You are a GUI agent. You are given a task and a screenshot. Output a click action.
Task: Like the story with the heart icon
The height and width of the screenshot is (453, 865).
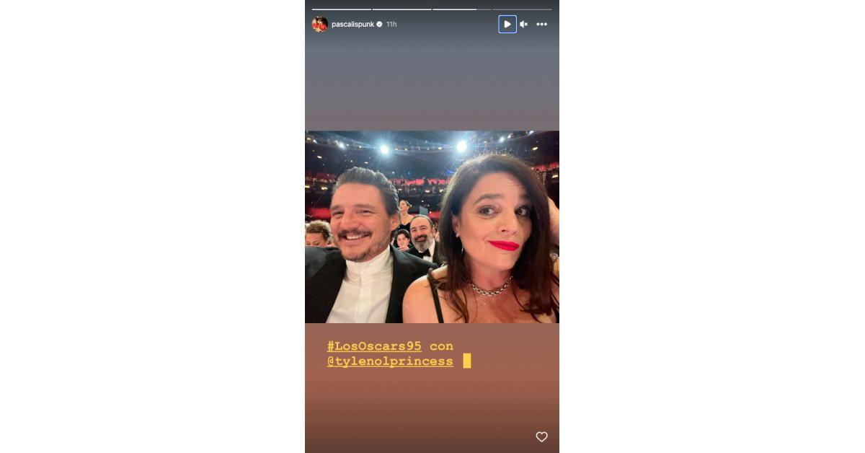pyautogui.click(x=541, y=436)
